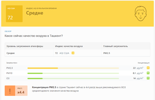Expand the yellow arrow next to 72 AQI США
Screen dimensions: 155x100
click(x=73, y=53)
